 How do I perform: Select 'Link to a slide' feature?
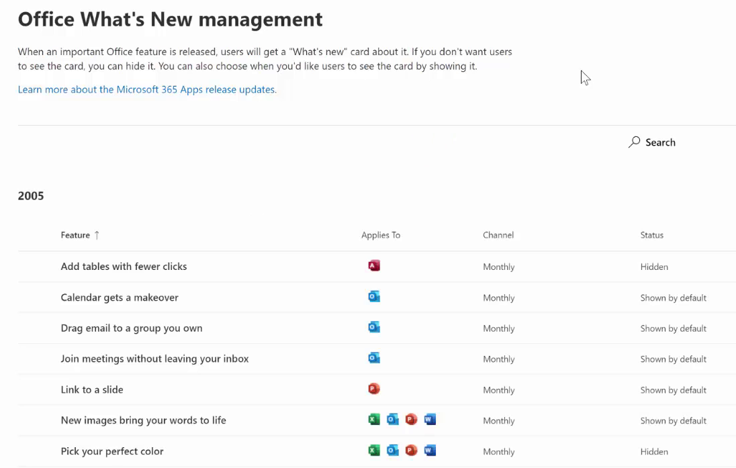click(x=92, y=389)
